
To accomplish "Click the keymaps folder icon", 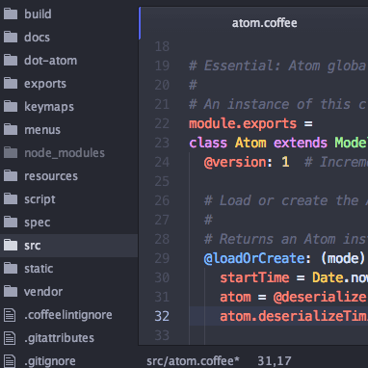I will (11, 106).
